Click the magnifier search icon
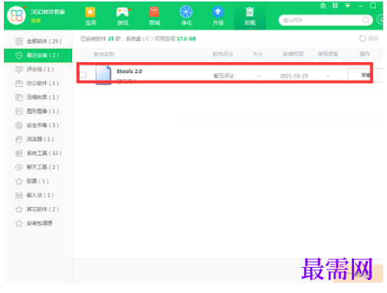Image resolution: width=387 pixels, height=293 pixels. 366,20
